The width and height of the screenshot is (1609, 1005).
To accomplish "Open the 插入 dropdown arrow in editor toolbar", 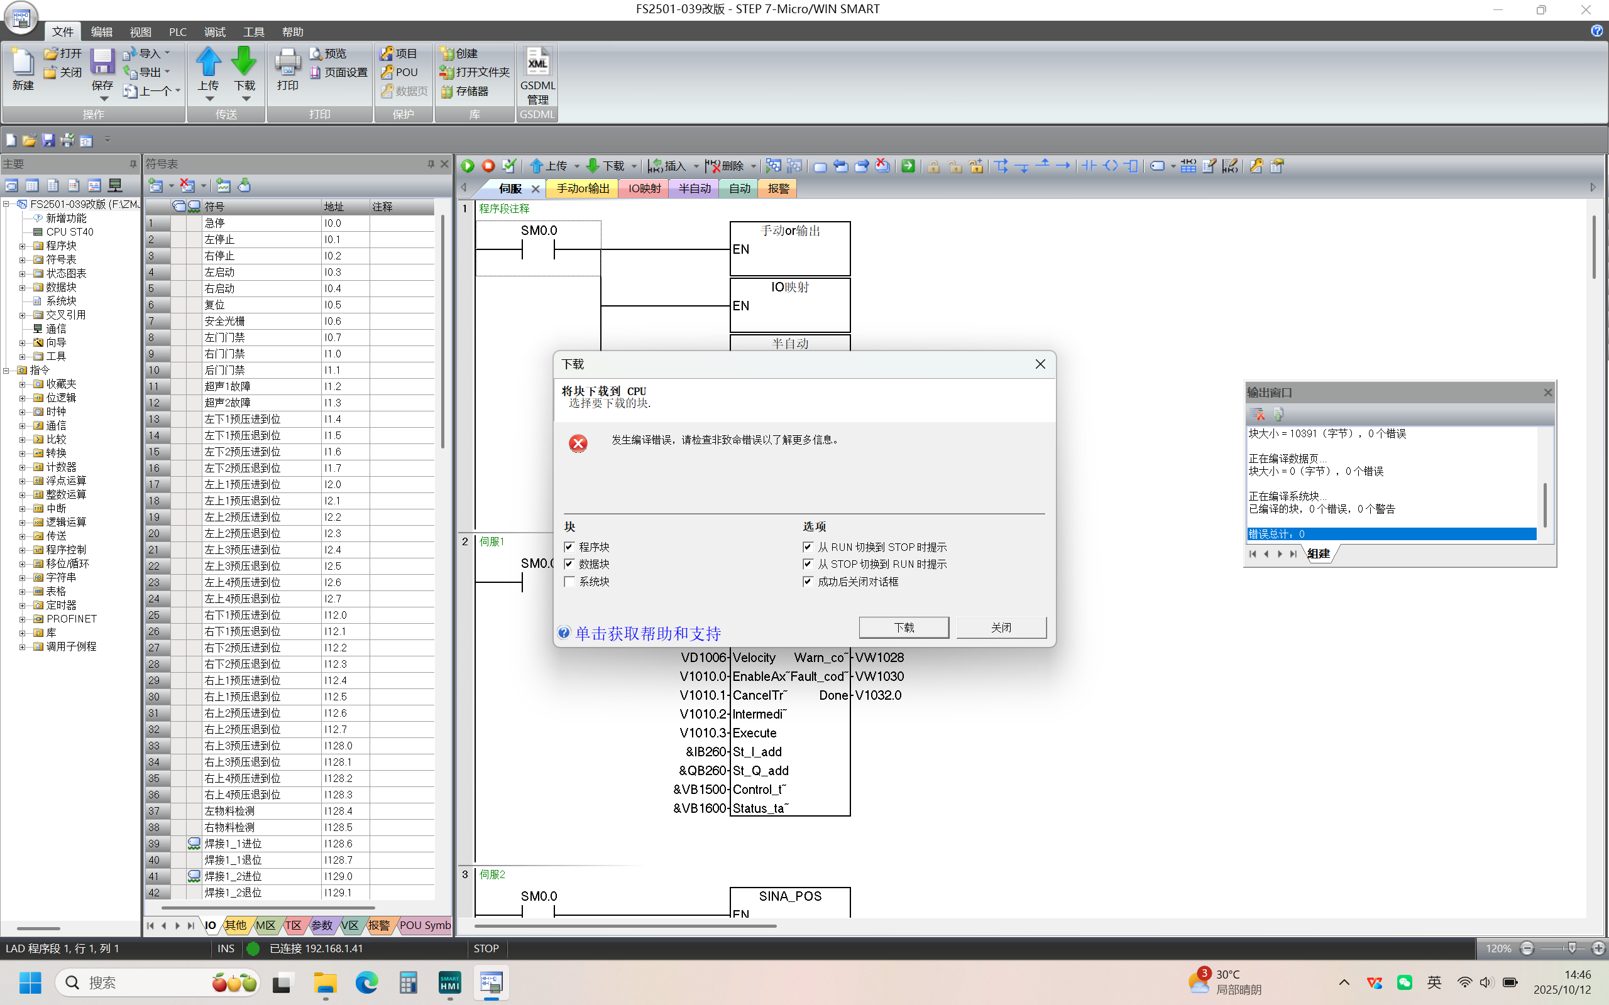I will [696, 166].
